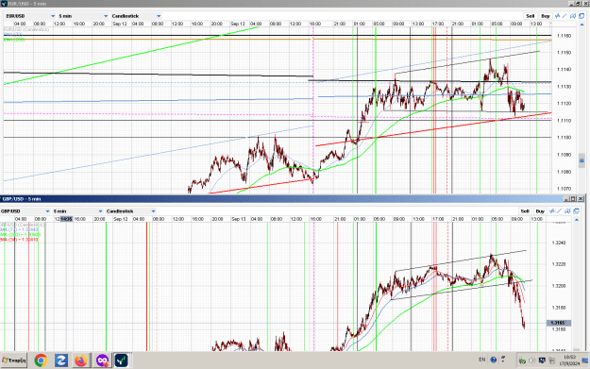Click 1.1140 price label on EUR/USD scale
This screenshot has width=590, height=369.
(564, 69)
